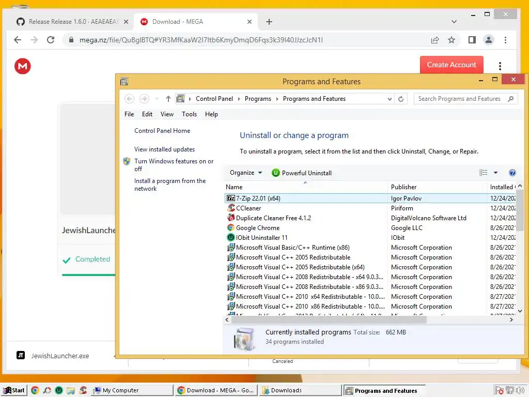
Task: Click JewishLauncher.exe in Chrome downloads bar
Action: [x=60, y=356]
